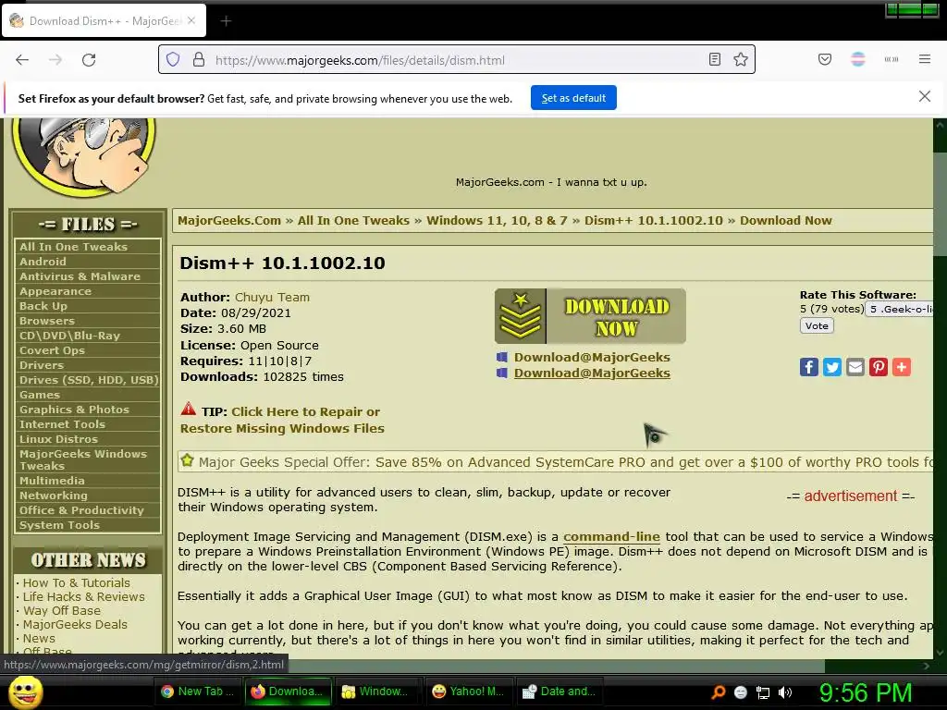
Task: Click first Download@MajorGeeks mirror link
Action: point(592,358)
